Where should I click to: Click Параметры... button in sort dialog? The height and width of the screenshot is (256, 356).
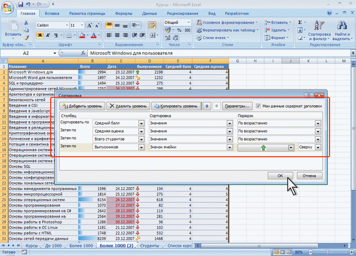(x=237, y=106)
